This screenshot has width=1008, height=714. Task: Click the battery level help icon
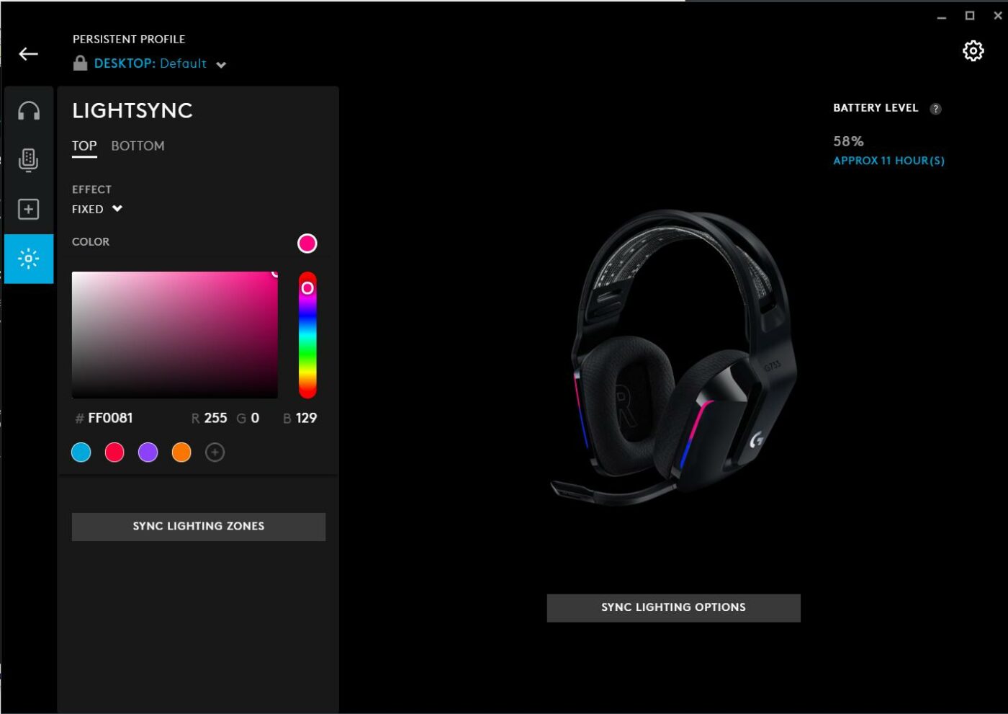pyautogui.click(x=936, y=108)
